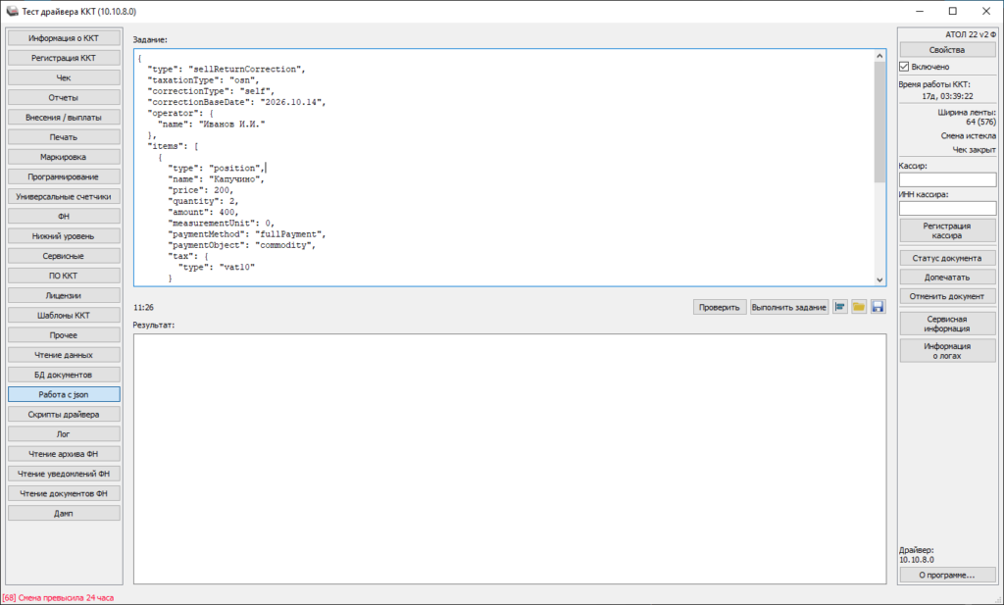Switch to the "Лог" section
1004x605 pixels.
point(64,434)
